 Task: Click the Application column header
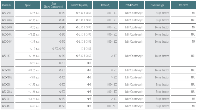point(183,5)
